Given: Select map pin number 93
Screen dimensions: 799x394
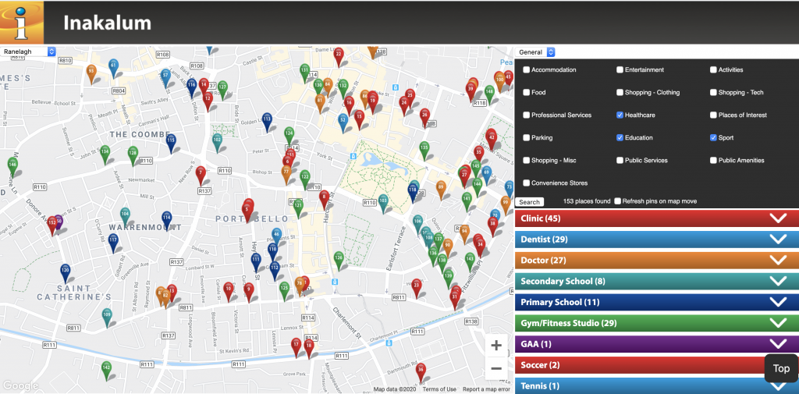Looking at the screenshot, I should click(91, 74).
